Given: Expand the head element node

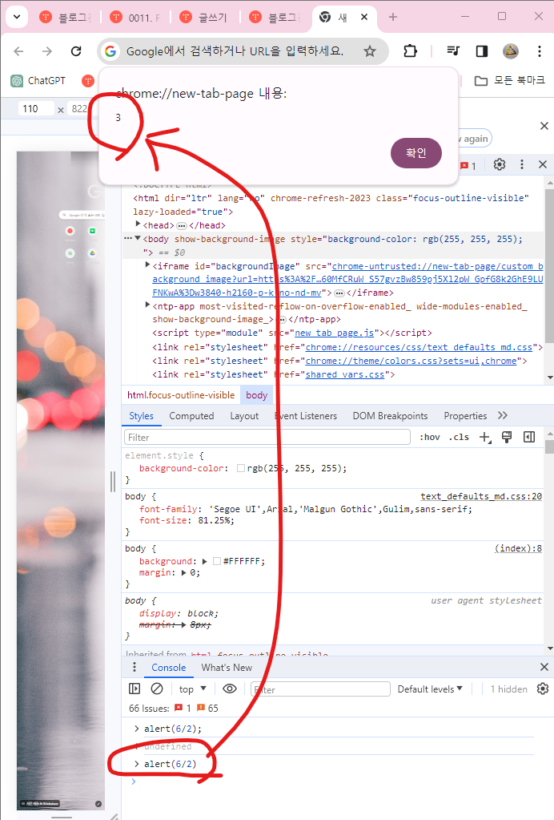Looking at the screenshot, I should point(138,224).
